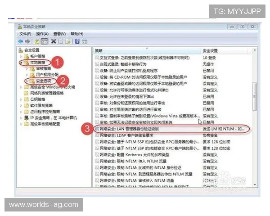Viewport: 270px width, 216px height.
Task: Click the IP 安全策略 computer icon
Action: point(27,118)
